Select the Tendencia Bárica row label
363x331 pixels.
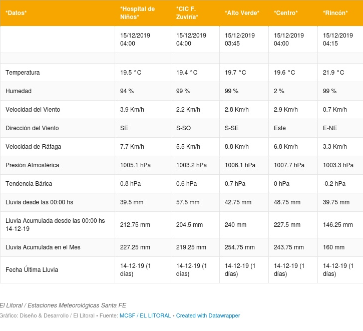pyautogui.click(x=29, y=184)
